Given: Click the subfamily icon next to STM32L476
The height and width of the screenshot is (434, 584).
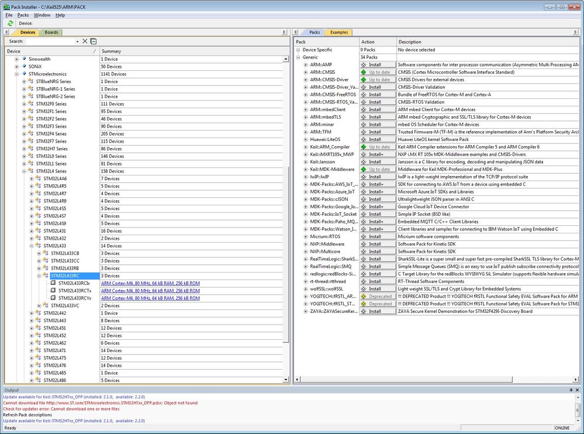Looking at the screenshot, I should point(38,365).
